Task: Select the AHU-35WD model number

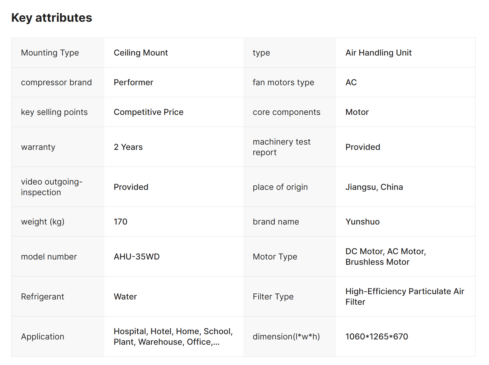Action: pos(137,257)
